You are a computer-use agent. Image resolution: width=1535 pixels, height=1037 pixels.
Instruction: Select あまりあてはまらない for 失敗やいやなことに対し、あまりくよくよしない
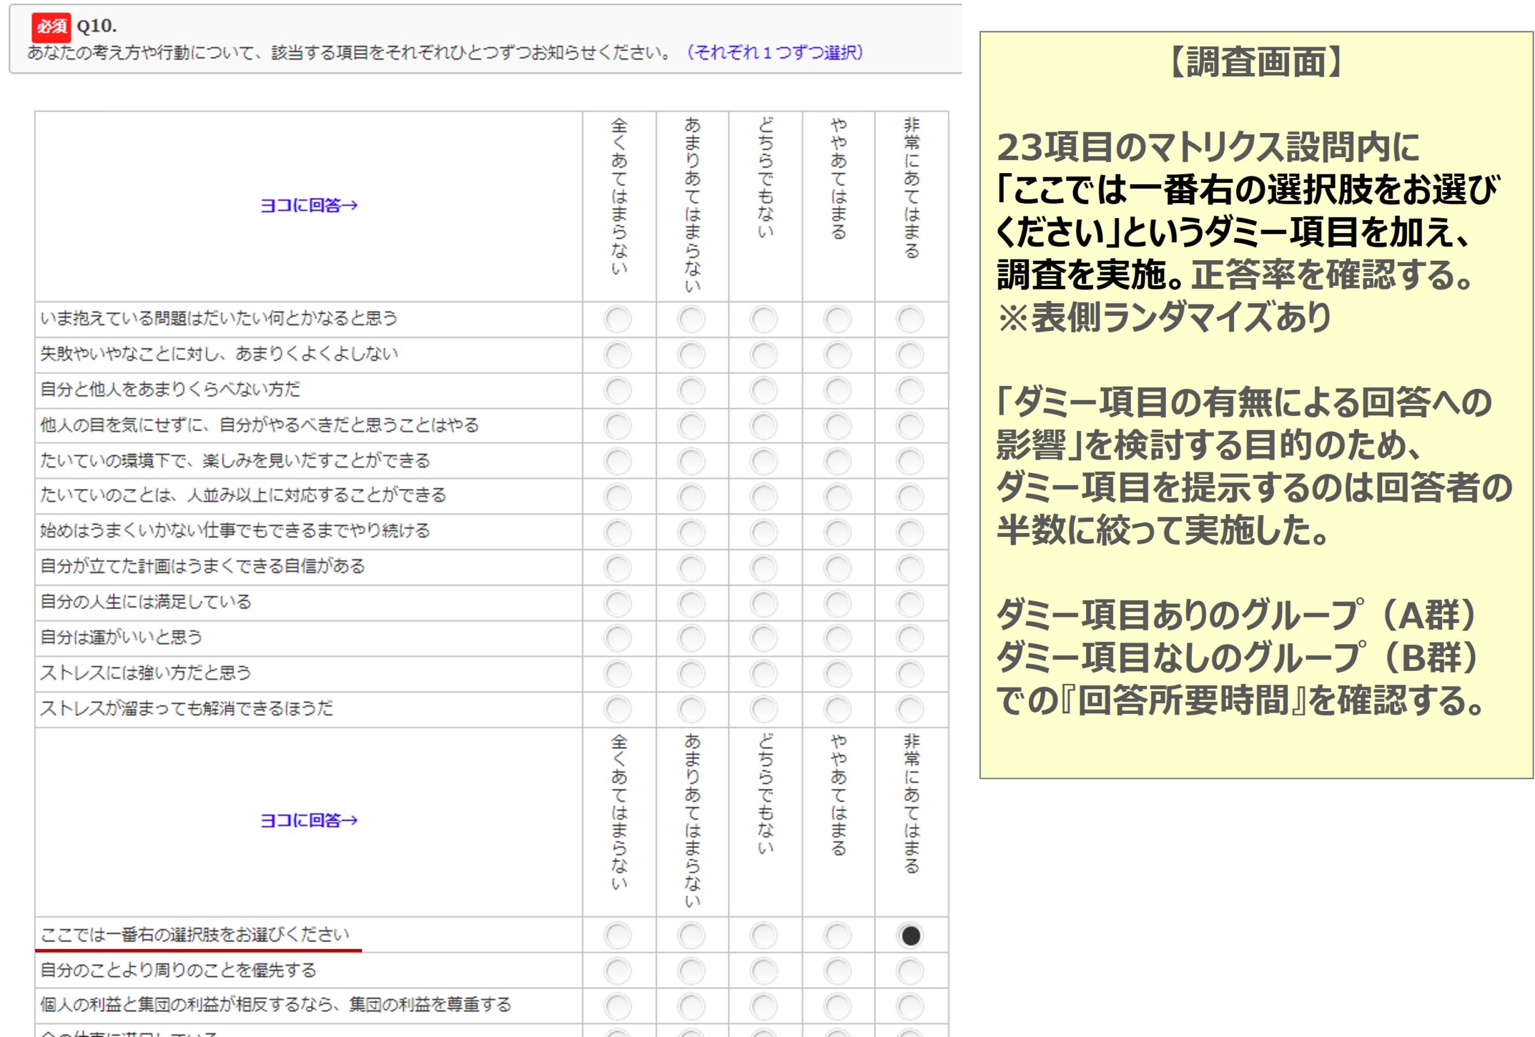[691, 355]
